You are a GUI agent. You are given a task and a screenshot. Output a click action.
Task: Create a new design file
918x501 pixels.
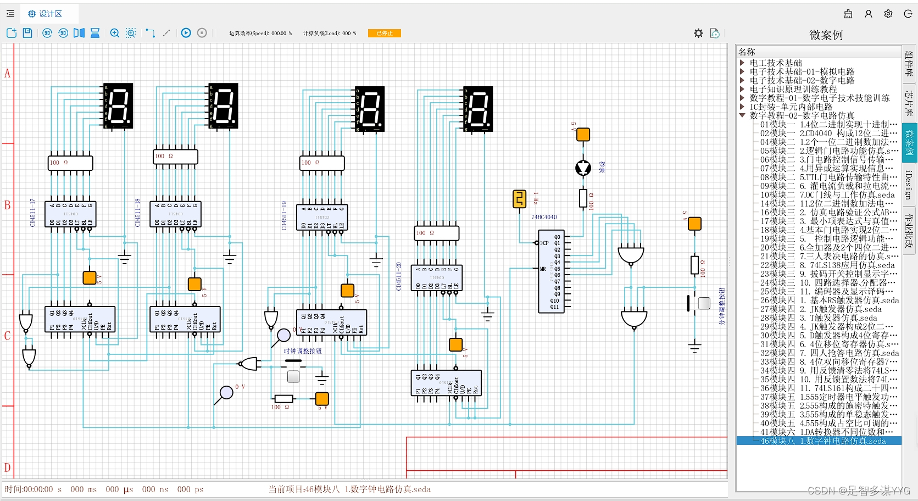coord(12,33)
